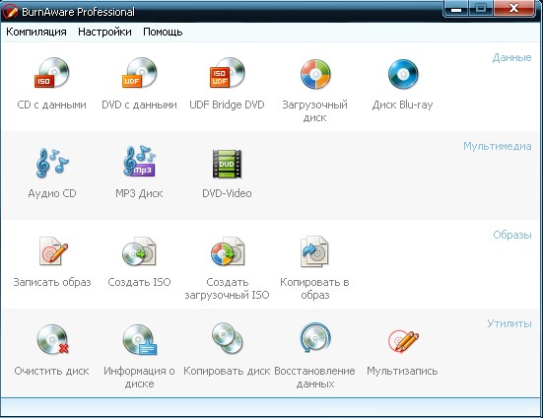Open the Настройки menu
543x418 pixels.
104,32
